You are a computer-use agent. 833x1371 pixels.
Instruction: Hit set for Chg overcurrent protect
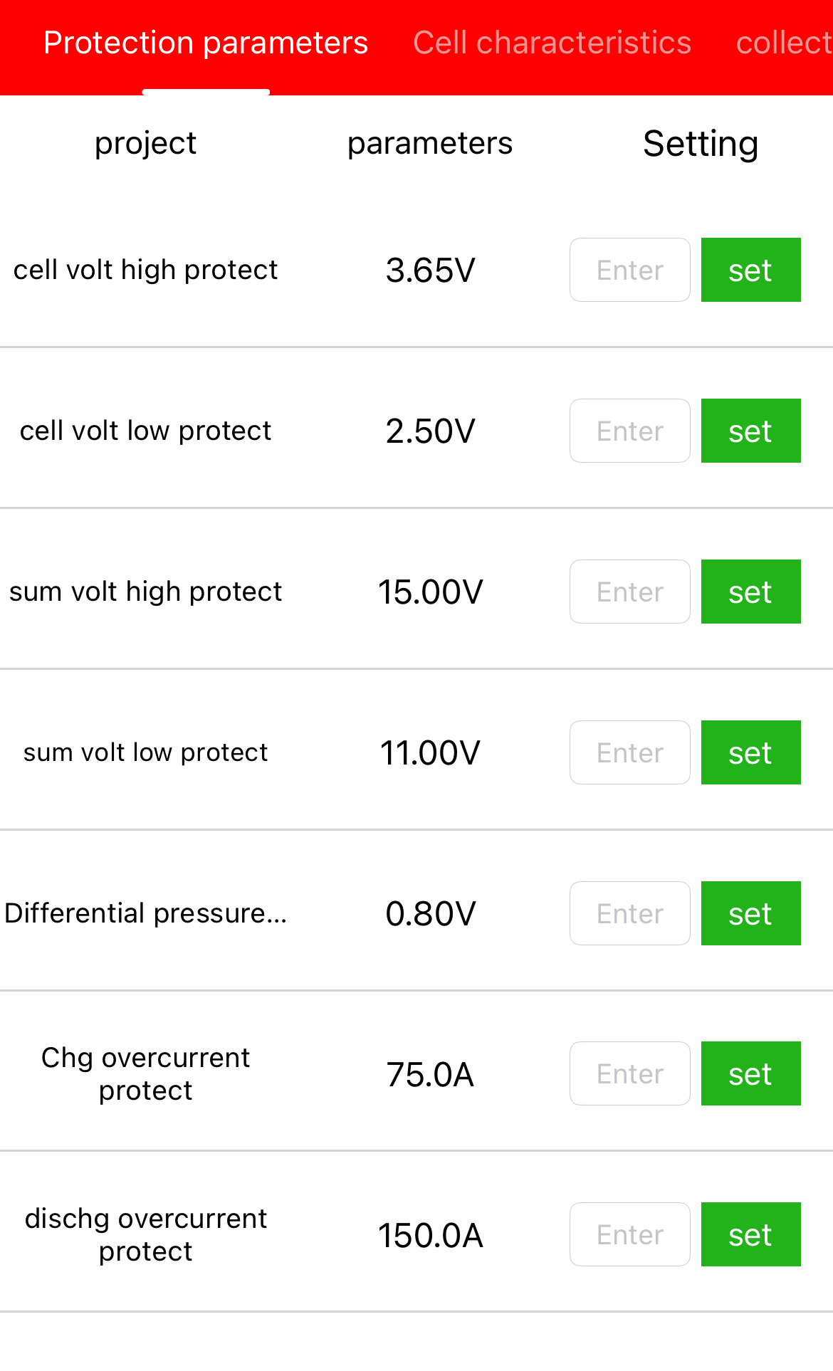(x=750, y=1073)
